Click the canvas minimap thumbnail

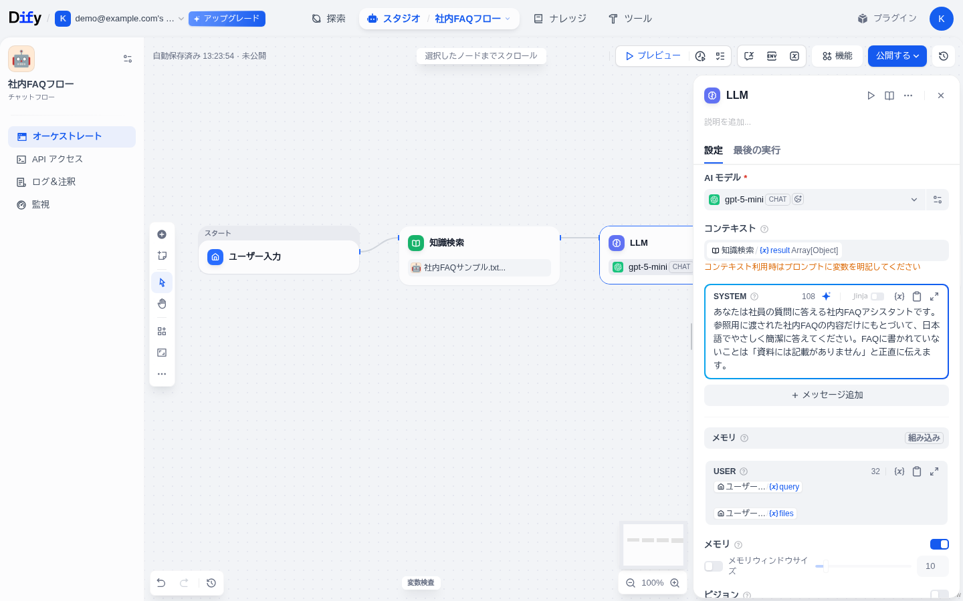653,544
